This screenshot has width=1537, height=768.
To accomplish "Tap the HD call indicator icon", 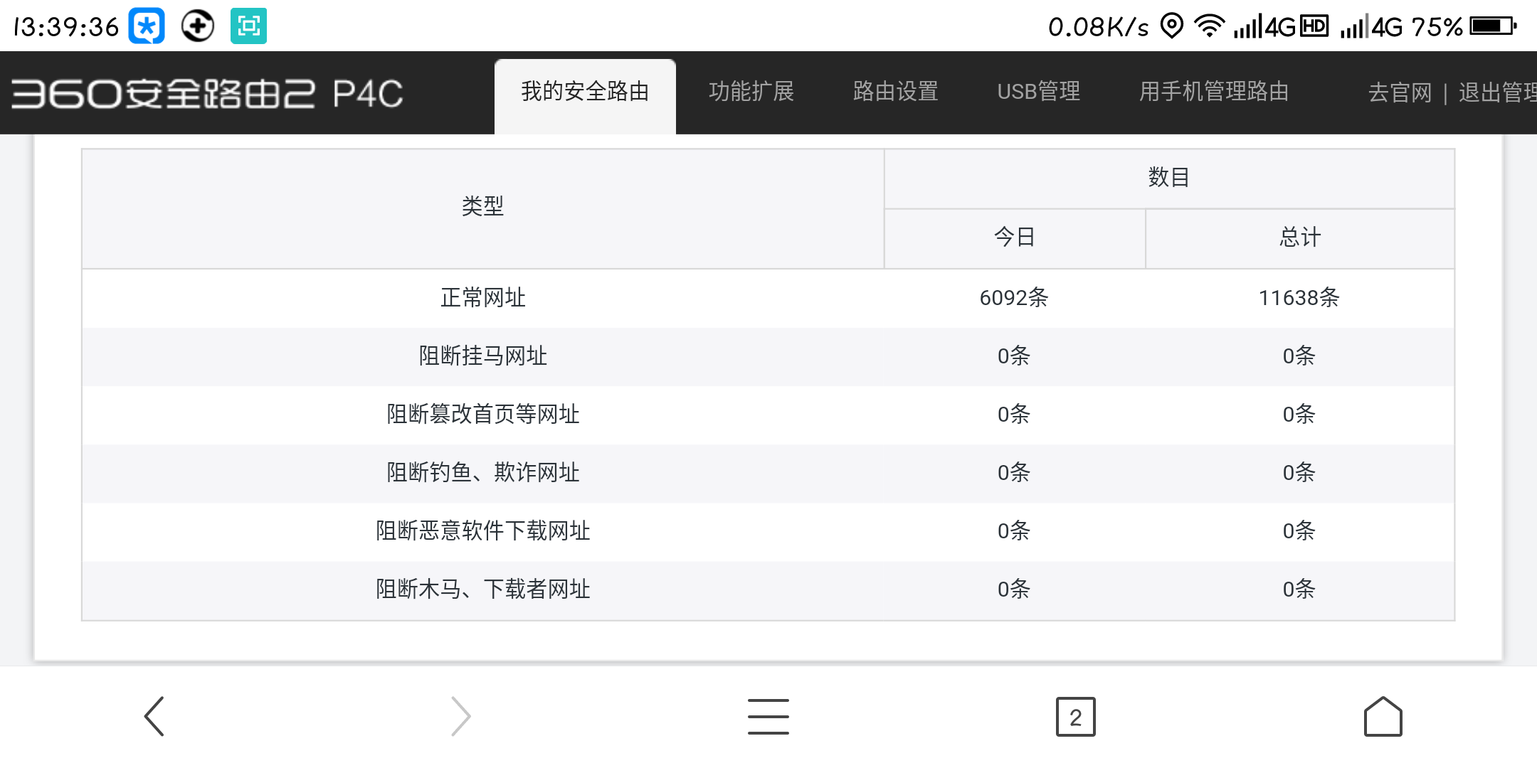I will 1314,26.
